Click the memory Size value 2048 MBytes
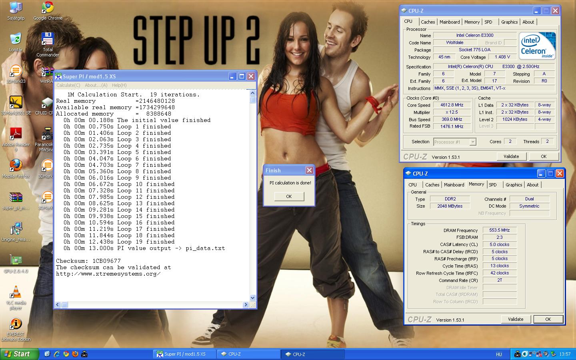The width and height of the screenshot is (576, 360). pos(450,206)
